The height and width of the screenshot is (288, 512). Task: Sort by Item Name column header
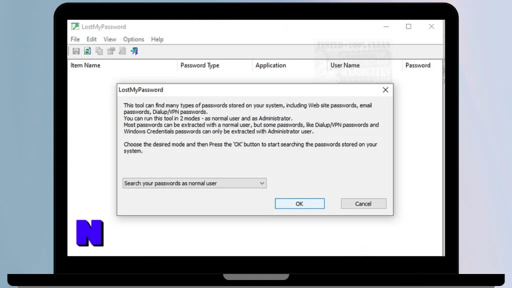tap(122, 65)
